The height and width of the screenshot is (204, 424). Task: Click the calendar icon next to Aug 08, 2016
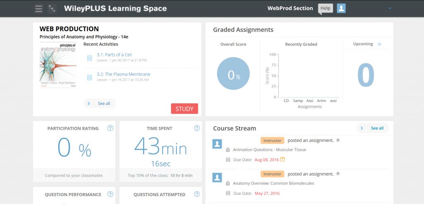[x=283, y=159]
